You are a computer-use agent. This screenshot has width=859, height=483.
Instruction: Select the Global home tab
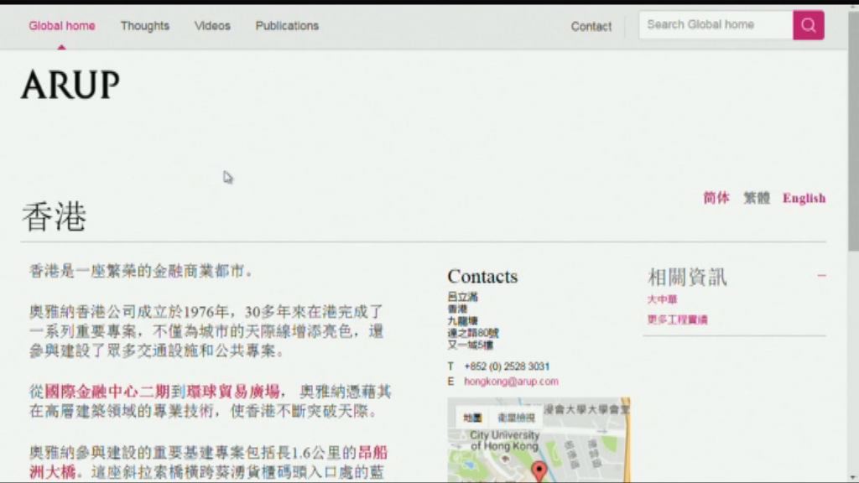click(62, 26)
